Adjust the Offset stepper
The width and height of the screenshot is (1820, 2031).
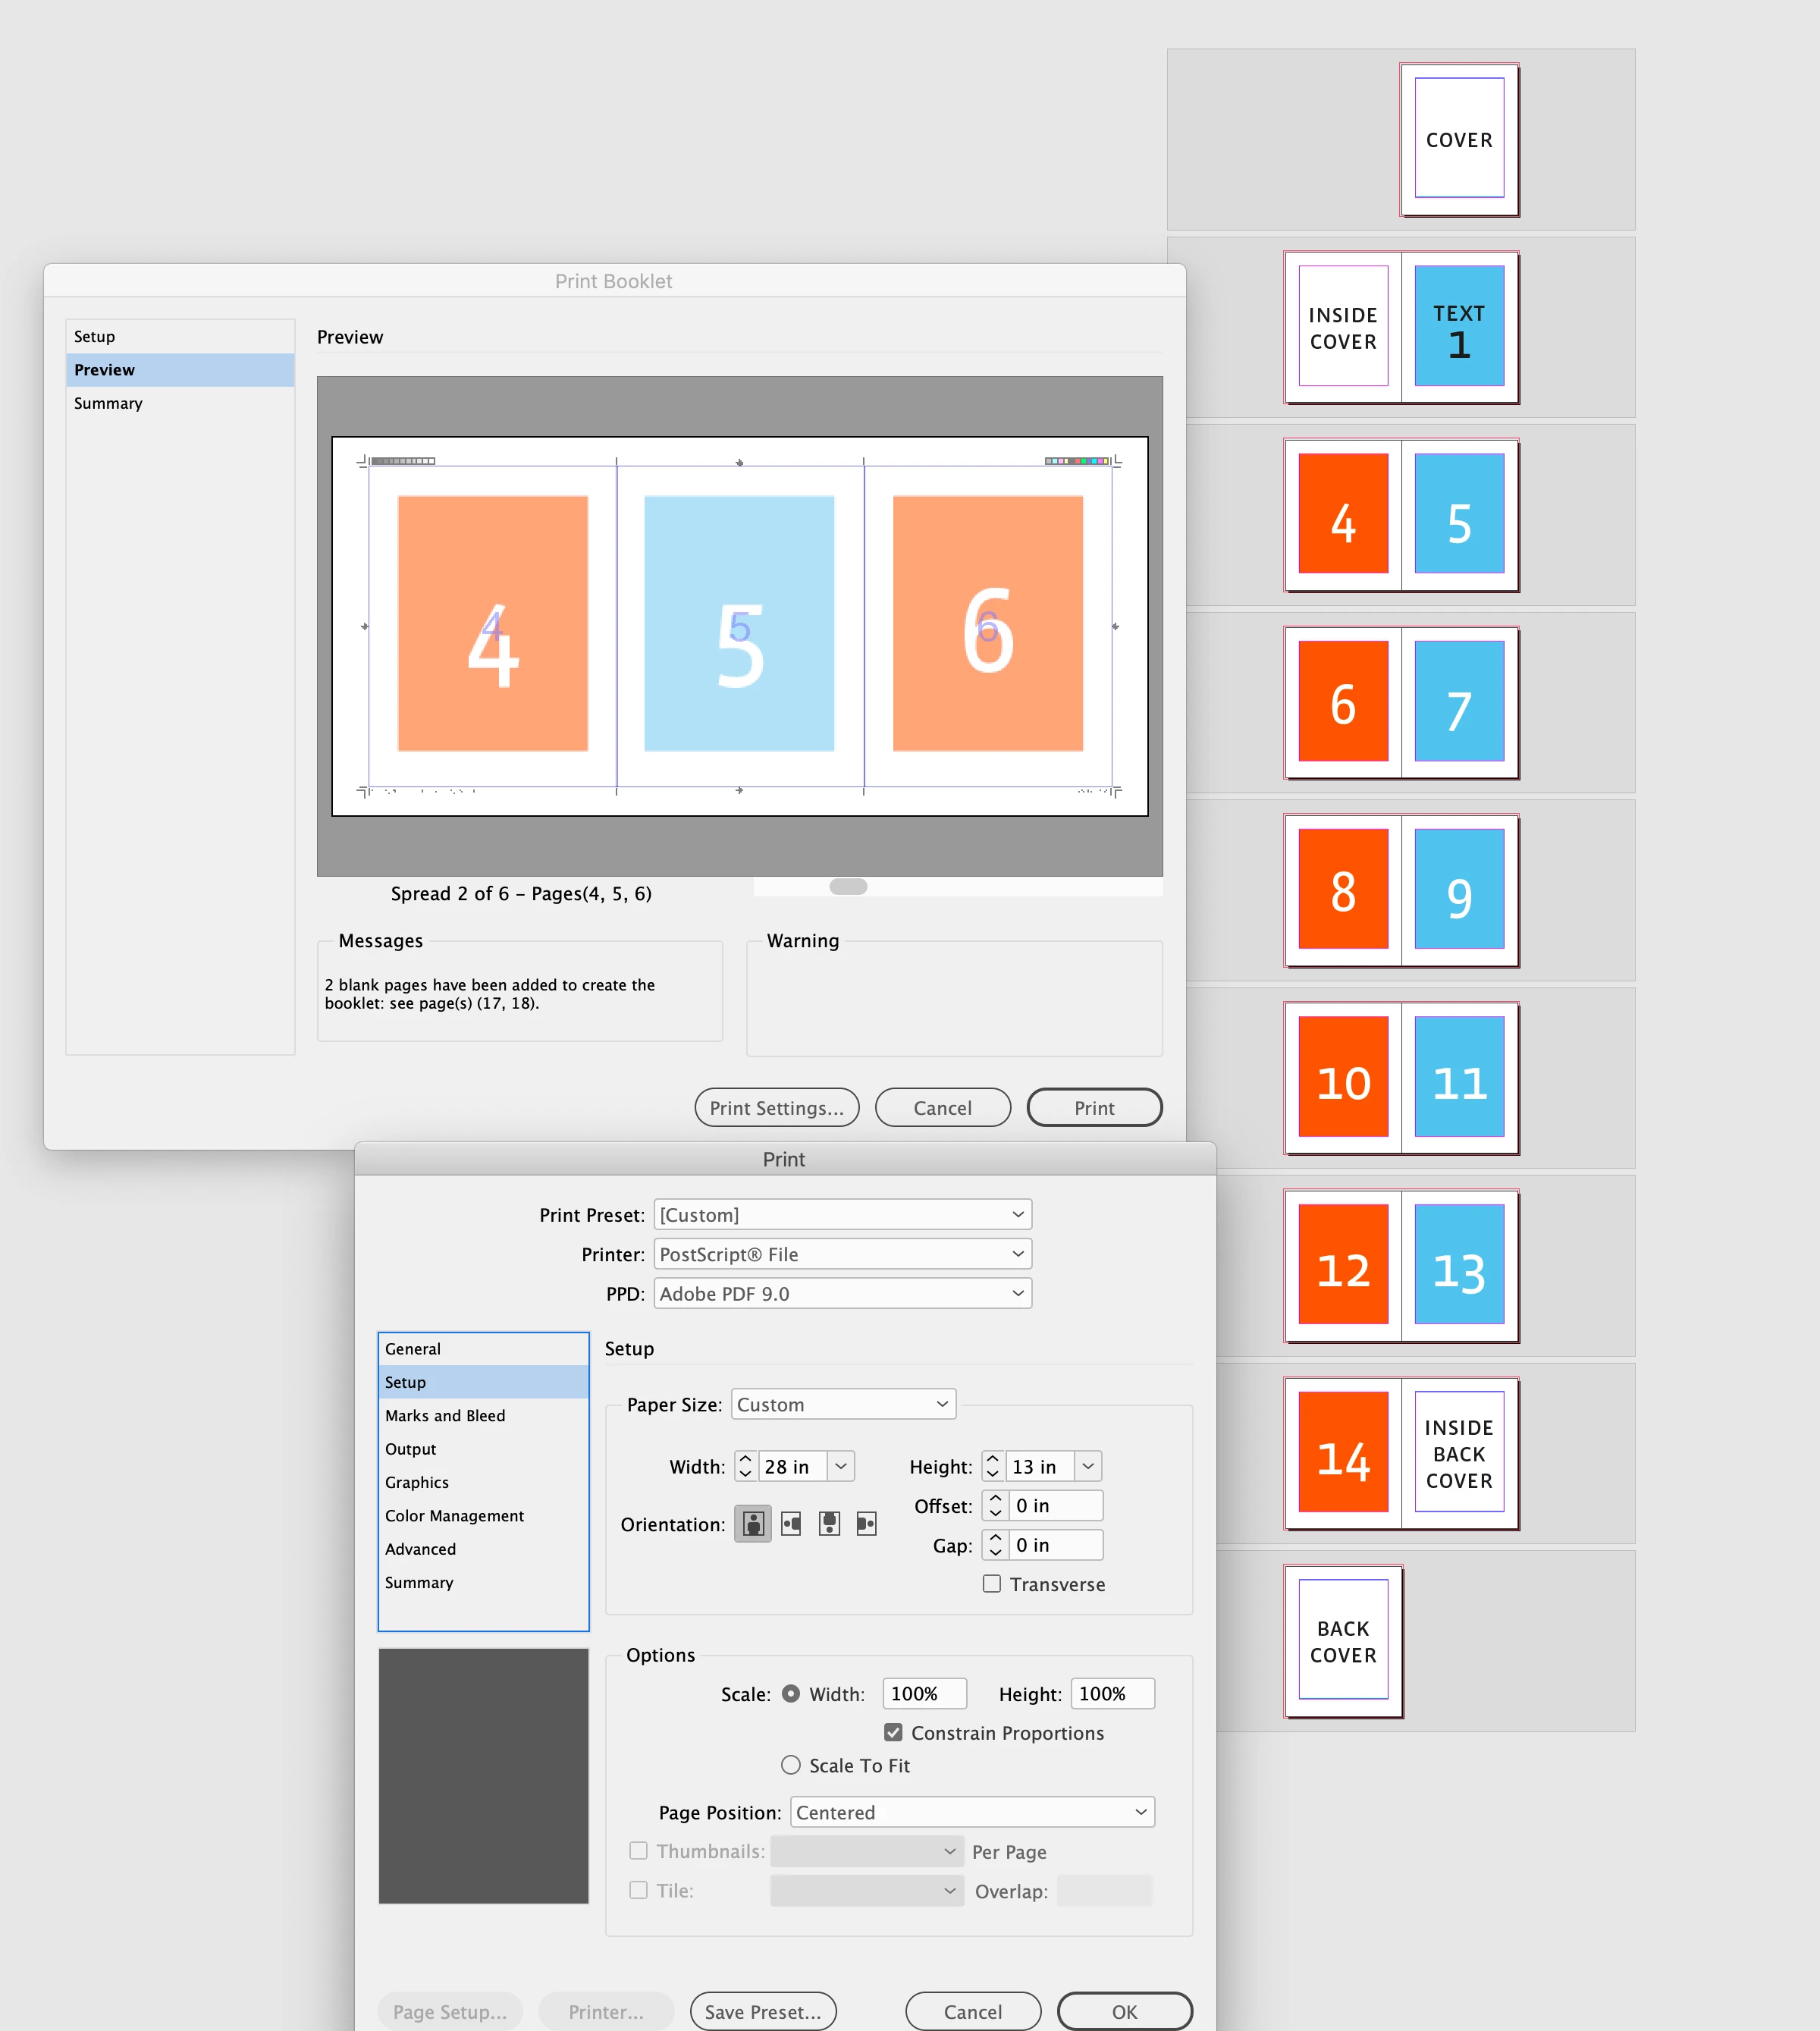995,1506
